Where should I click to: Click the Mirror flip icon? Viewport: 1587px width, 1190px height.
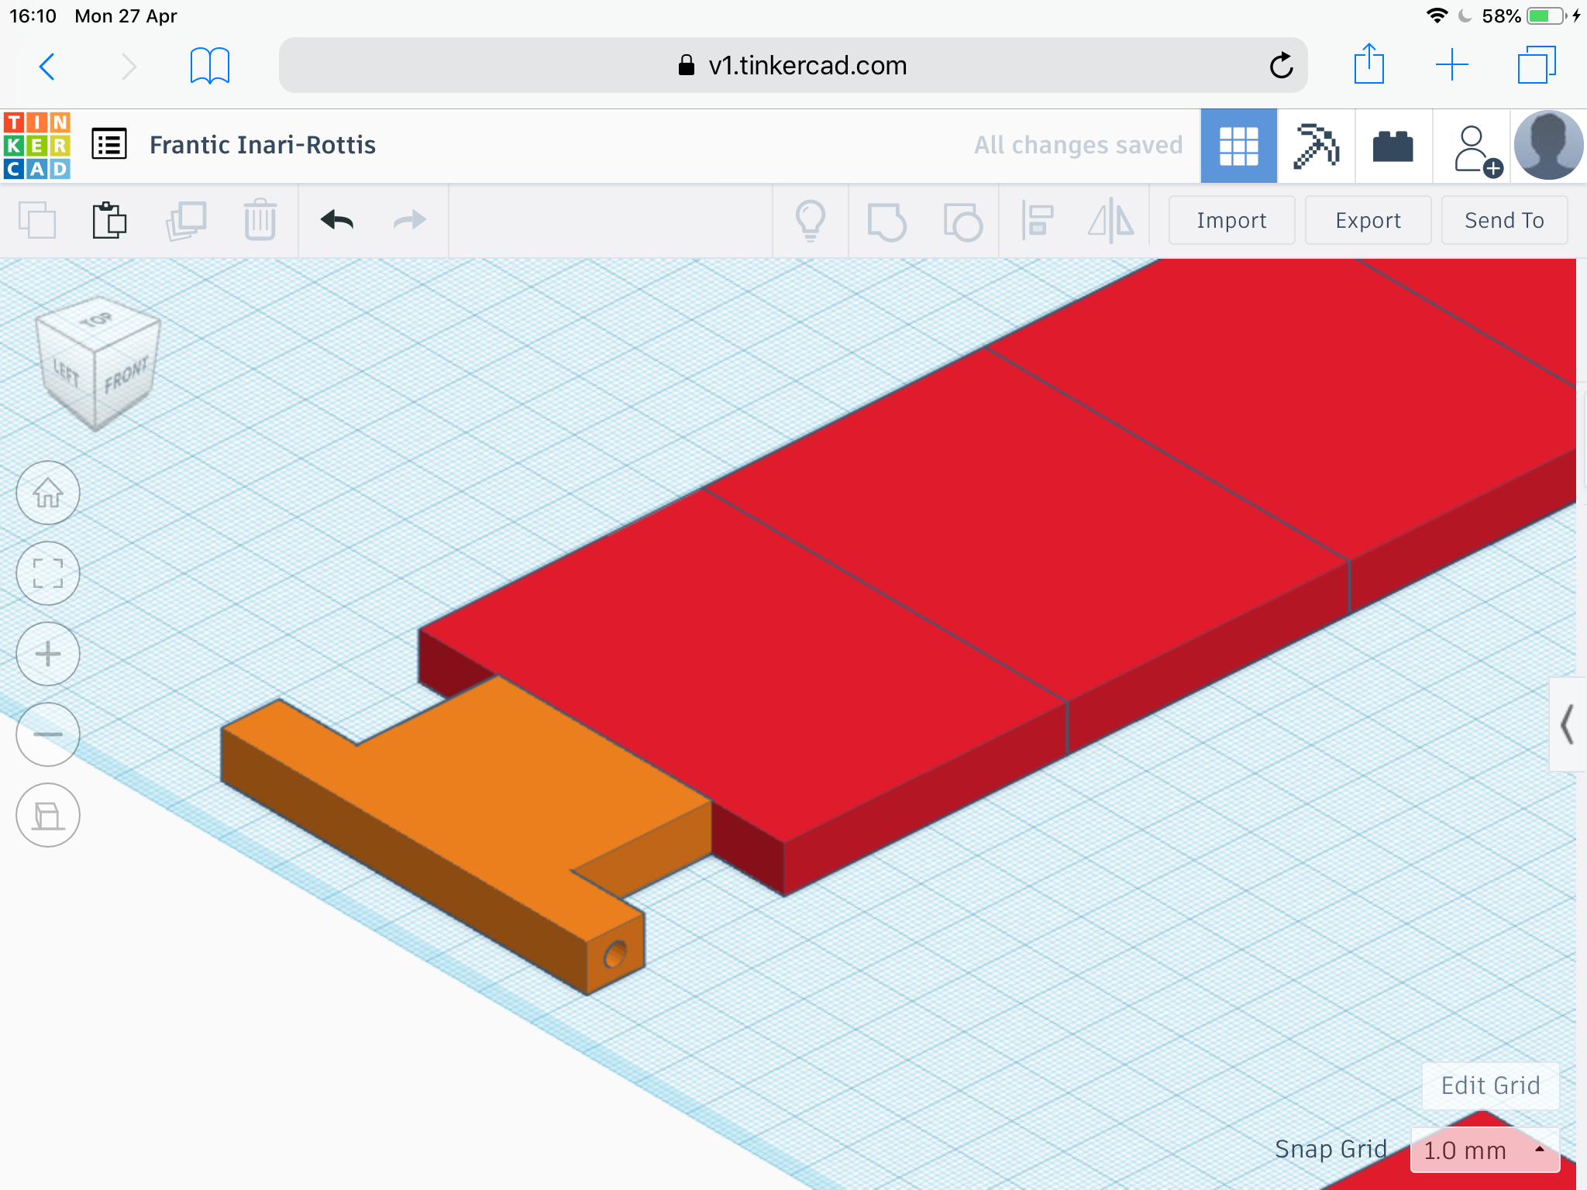pyautogui.click(x=1111, y=220)
